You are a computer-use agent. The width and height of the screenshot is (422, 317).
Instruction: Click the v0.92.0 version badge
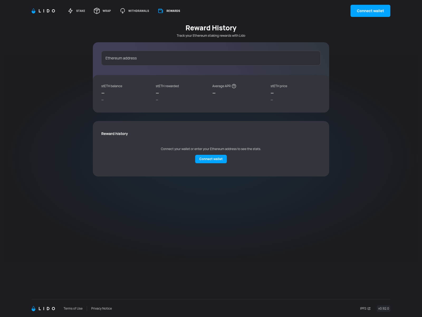tap(383, 309)
